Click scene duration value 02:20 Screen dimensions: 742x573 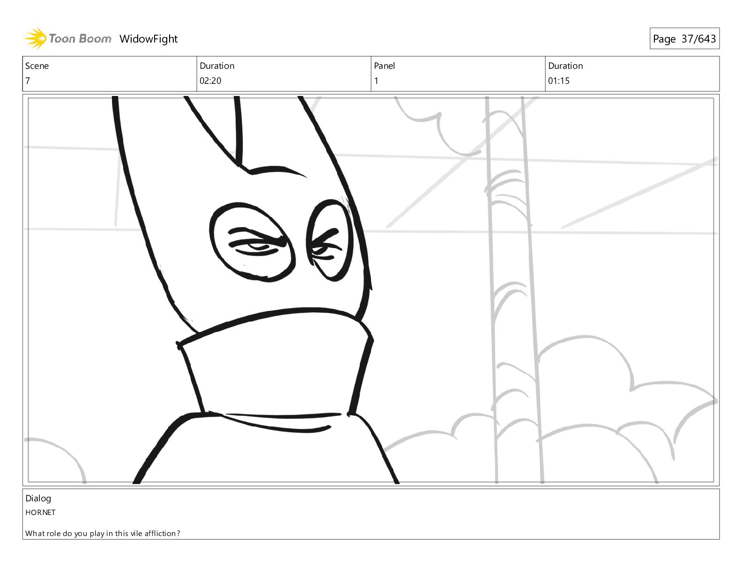click(x=210, y=81)
